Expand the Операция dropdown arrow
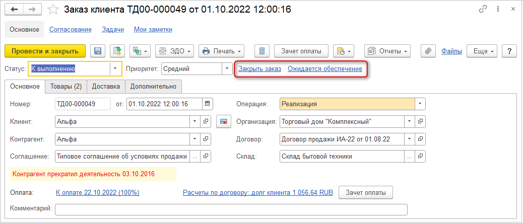Viewport: 523px width, 223px height. 420,104
